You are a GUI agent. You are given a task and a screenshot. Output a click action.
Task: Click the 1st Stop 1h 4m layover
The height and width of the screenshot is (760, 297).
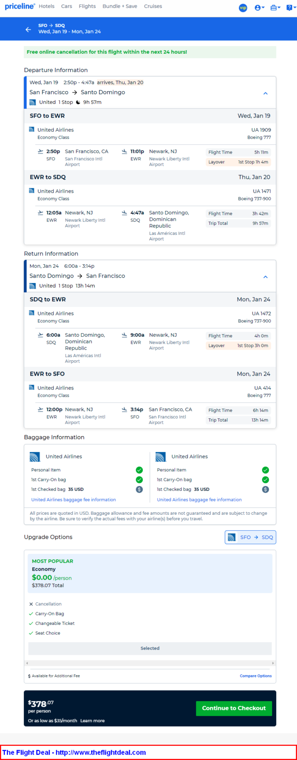click(238, 162)
